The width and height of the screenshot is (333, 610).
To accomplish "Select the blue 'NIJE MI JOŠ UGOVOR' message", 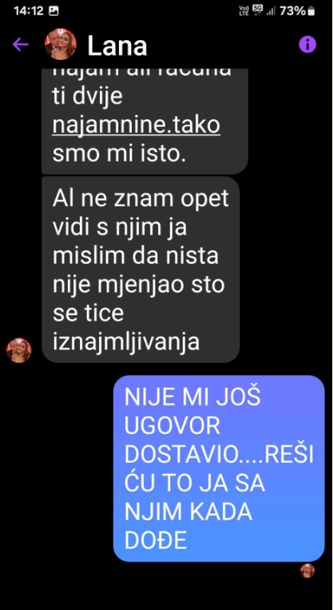I will click(x=219, y=468).
